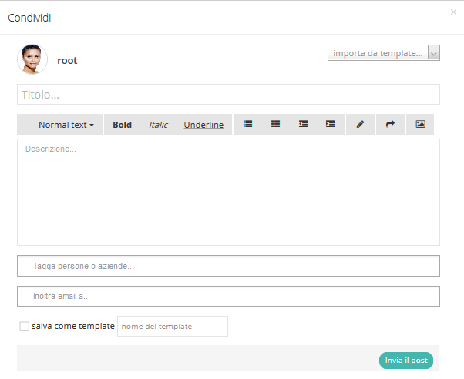The height and width of the screenshot is (379, 464).
Task: Toggle Italic formatting
Action: (158, 125)
